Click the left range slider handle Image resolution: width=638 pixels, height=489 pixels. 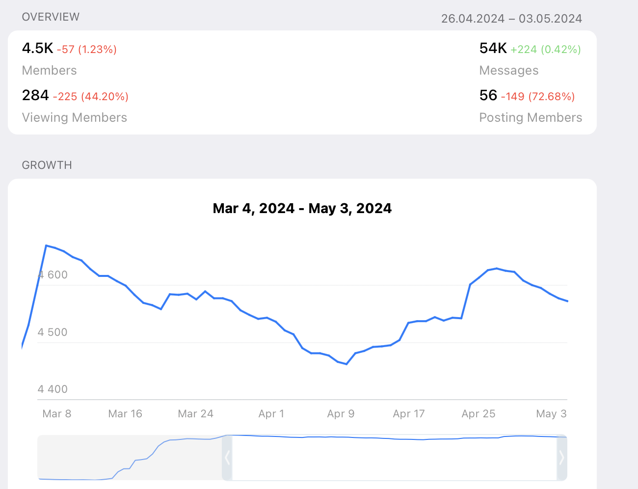227,458
